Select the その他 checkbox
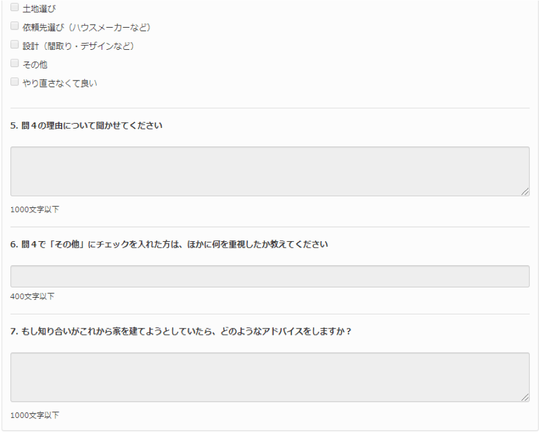 [14, 63]
